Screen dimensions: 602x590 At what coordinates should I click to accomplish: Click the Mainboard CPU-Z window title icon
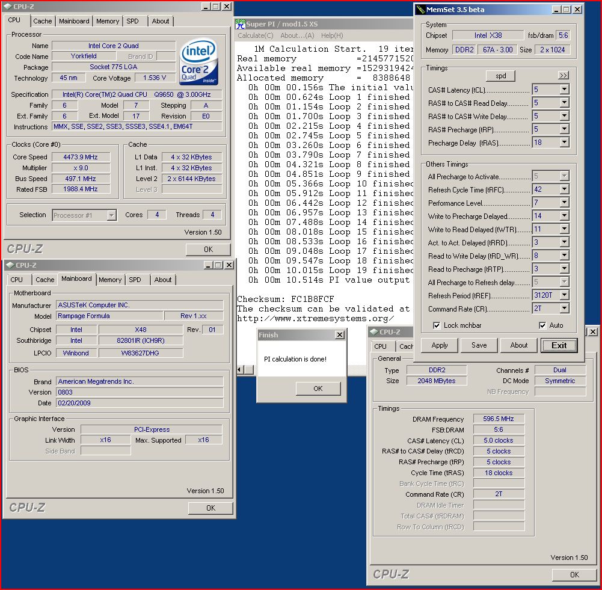tap(10, 265)
